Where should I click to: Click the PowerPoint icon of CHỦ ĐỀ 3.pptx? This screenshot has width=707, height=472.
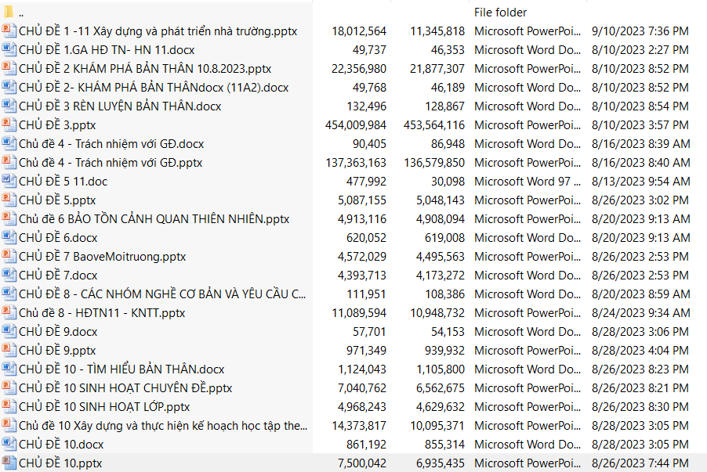(x=9, y=125)
